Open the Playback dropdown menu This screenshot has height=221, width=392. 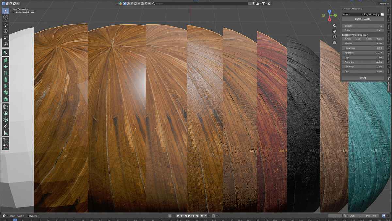pyautogui.click(x=33, y=216)
